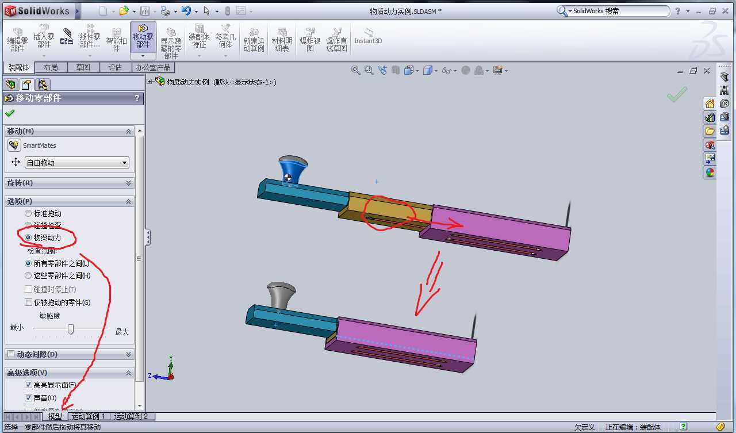Select All components (所有零部件之间) option
This screenshot has width=736, height=433.
(28, 263)
